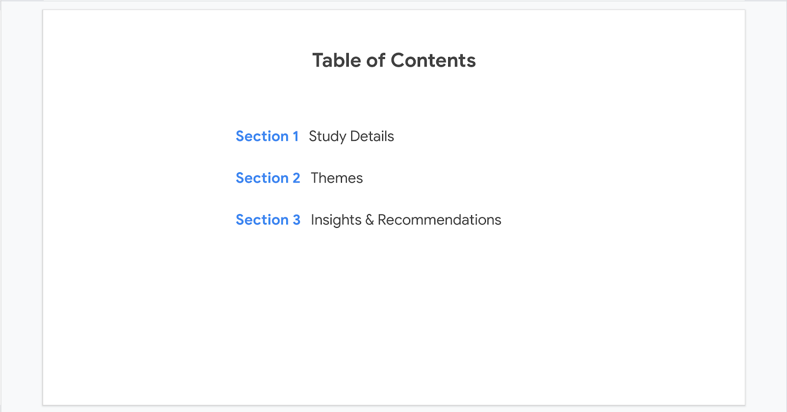787x412 pixels.
Task: Click the word "of" in the heading
Action: (x=376, y=61)
